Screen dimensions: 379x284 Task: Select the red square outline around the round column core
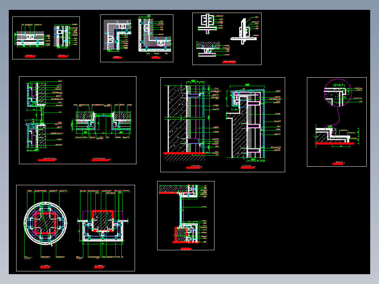point(45,224)
